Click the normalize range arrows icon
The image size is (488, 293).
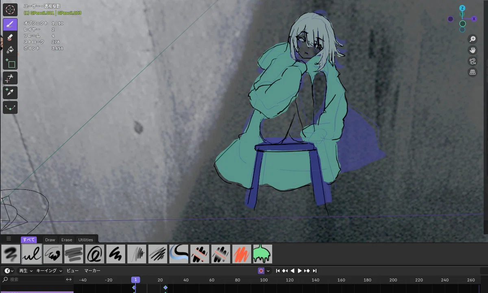(69, 280)
